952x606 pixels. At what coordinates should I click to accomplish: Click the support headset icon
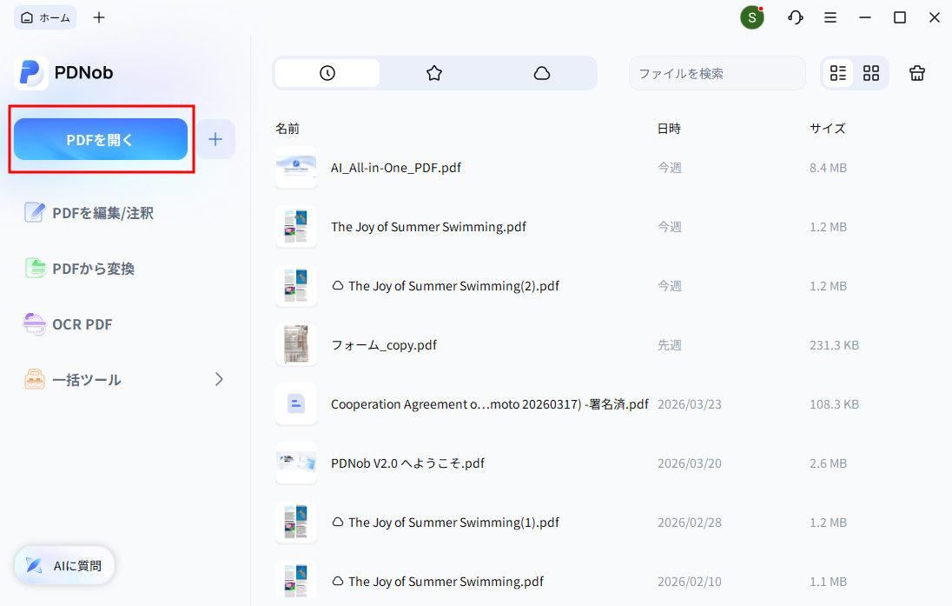[x=795, y=17]
